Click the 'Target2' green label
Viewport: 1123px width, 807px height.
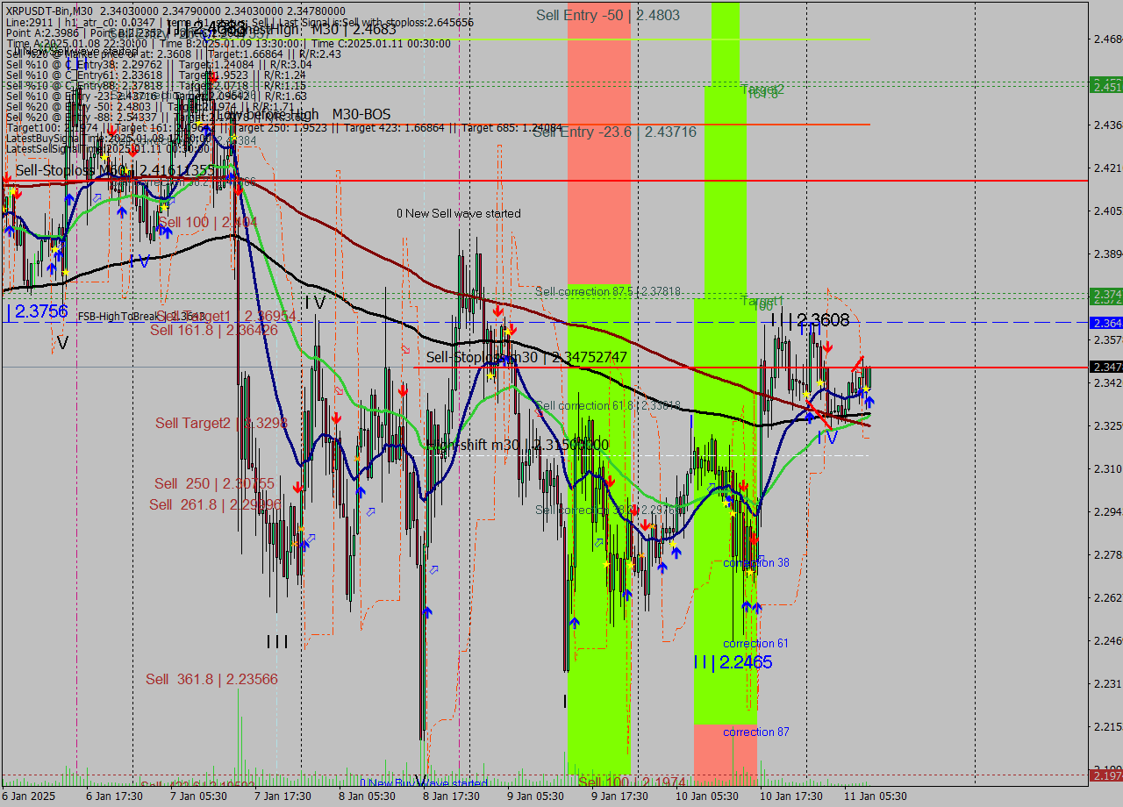[762, 89]
